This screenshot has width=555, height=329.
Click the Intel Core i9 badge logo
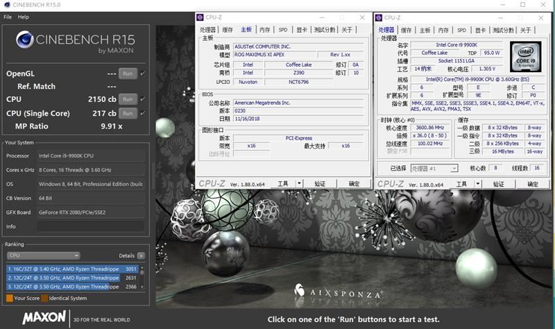pyautogui.click(x=526, y=57)
